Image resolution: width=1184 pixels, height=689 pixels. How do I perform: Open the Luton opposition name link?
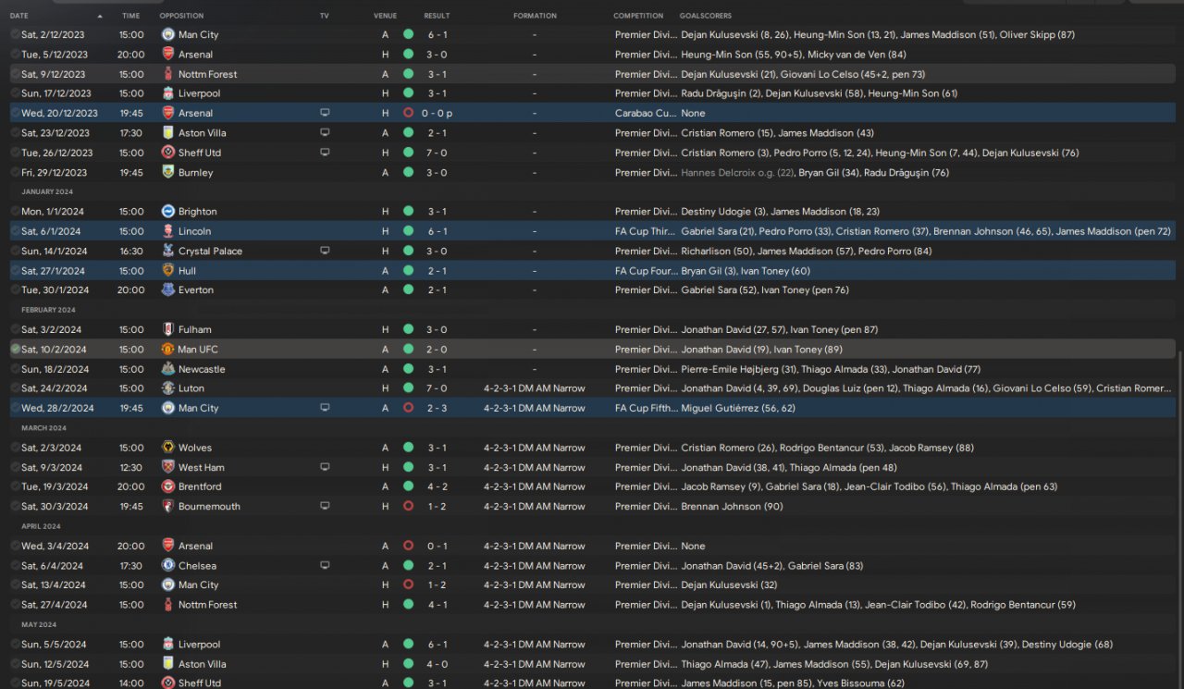pyautogui.click(x=191, y=388)
